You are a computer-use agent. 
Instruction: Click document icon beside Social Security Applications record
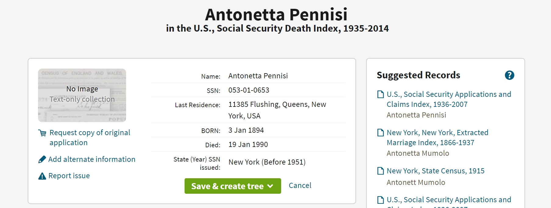[380, 94]
